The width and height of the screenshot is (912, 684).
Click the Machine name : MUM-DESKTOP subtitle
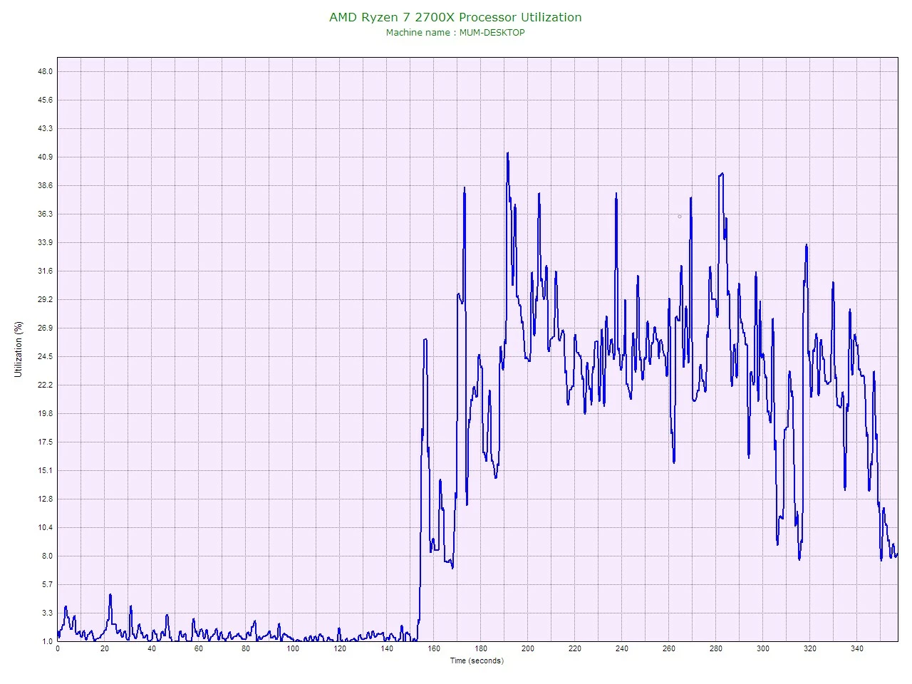[455, 33]
